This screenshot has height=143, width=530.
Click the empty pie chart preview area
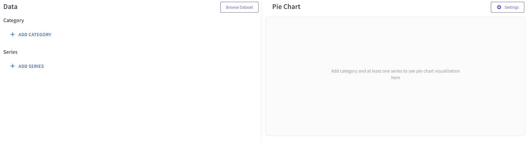click(x=395, y=107)
